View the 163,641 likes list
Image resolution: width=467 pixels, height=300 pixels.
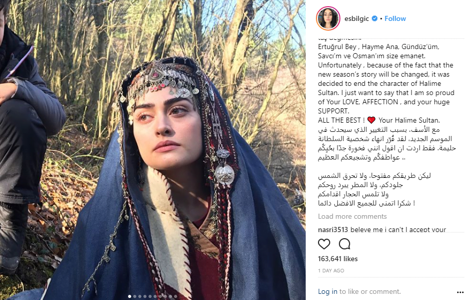click(338, 259)
